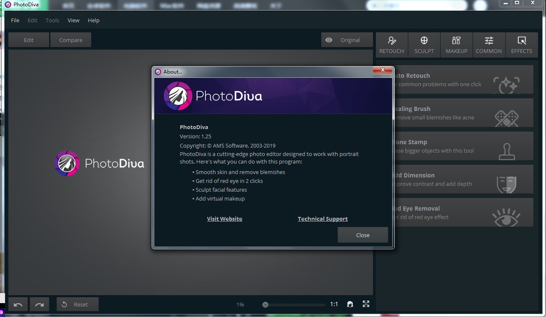Click the face-fit zoom icon

click(350, 304)
